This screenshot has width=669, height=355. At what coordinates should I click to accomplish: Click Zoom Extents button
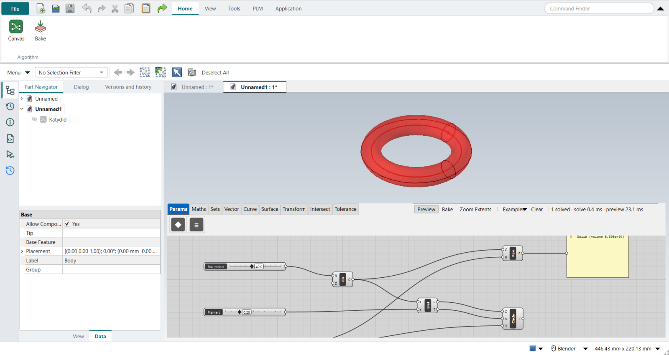point(475,209)
